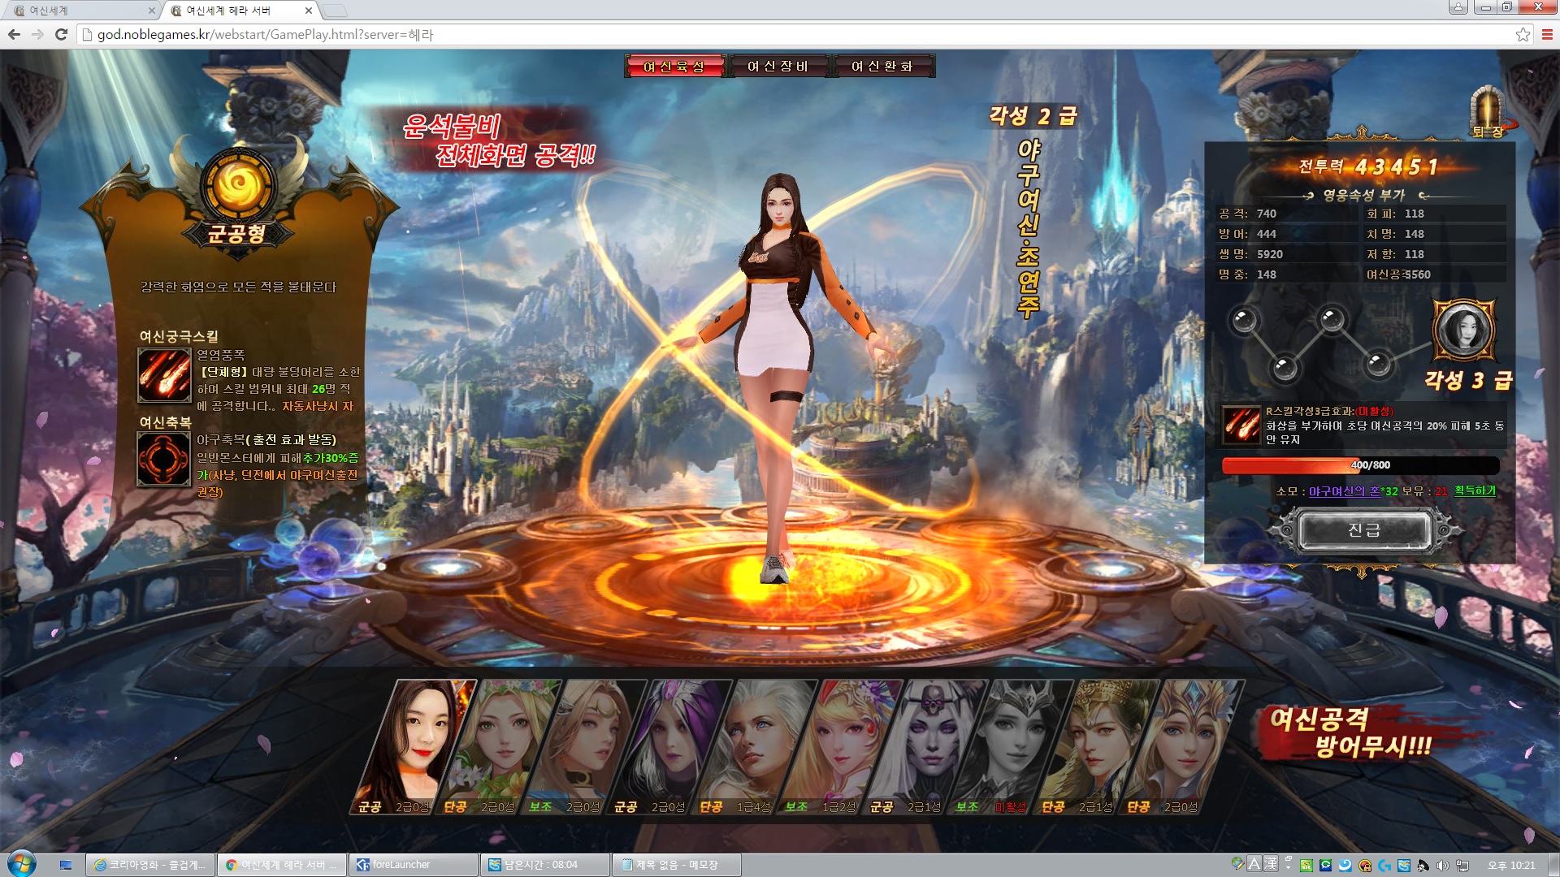Click the browser forward arrow
Image resolution: width=1560 pixels, height=877 pixels.
click(x=37, y=34)
